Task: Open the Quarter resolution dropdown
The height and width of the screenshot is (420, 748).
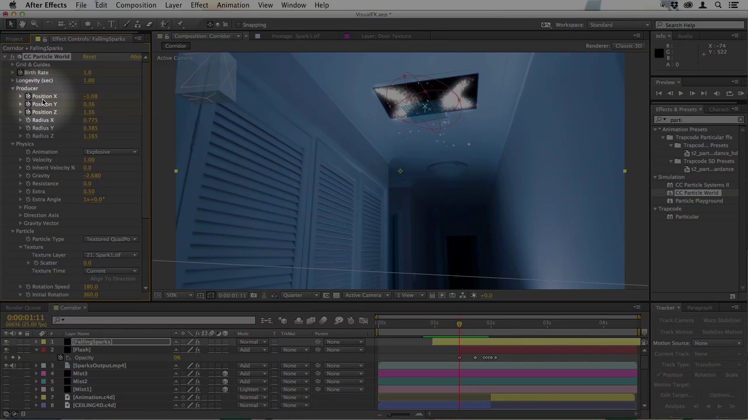Action: (300, 295)
